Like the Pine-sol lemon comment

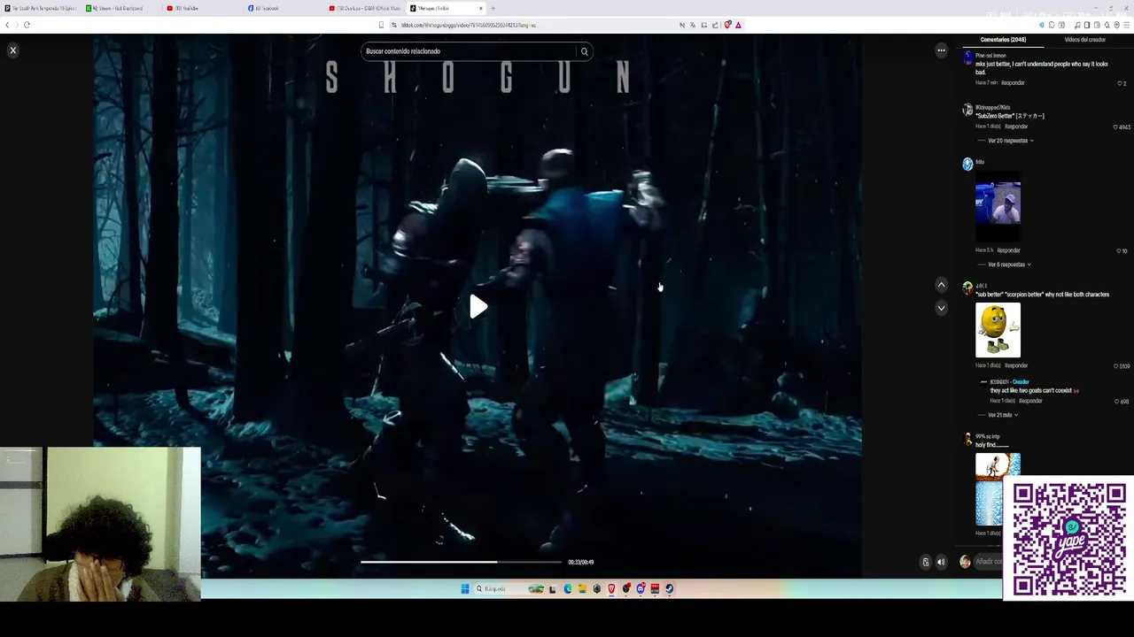pos(1120,83)
